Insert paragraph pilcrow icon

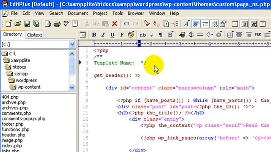pyautogui.click(x=161, y=35)
